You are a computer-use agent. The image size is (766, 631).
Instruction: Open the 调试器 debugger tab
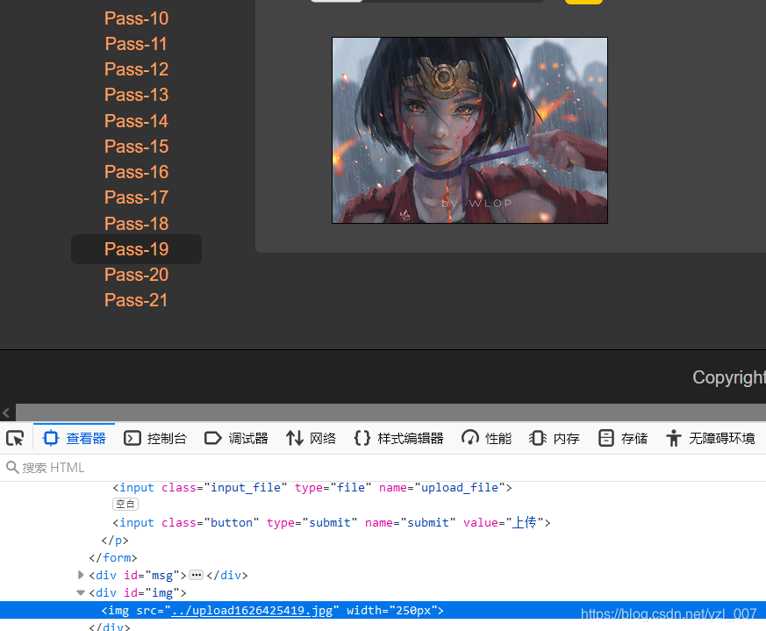click(x=236, y=438)
